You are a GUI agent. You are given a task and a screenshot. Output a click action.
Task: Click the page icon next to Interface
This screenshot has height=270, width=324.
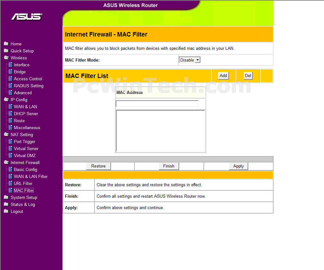[x=10, y=65]
